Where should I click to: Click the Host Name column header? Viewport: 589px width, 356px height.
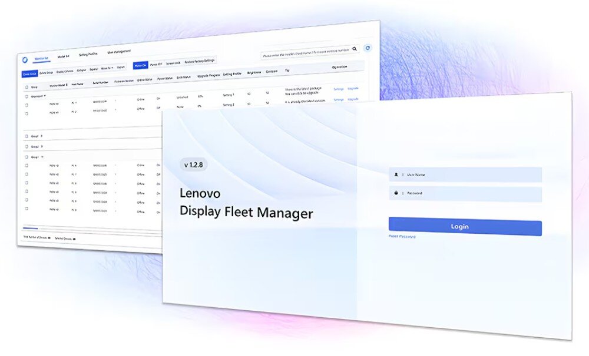click(77, 85)
